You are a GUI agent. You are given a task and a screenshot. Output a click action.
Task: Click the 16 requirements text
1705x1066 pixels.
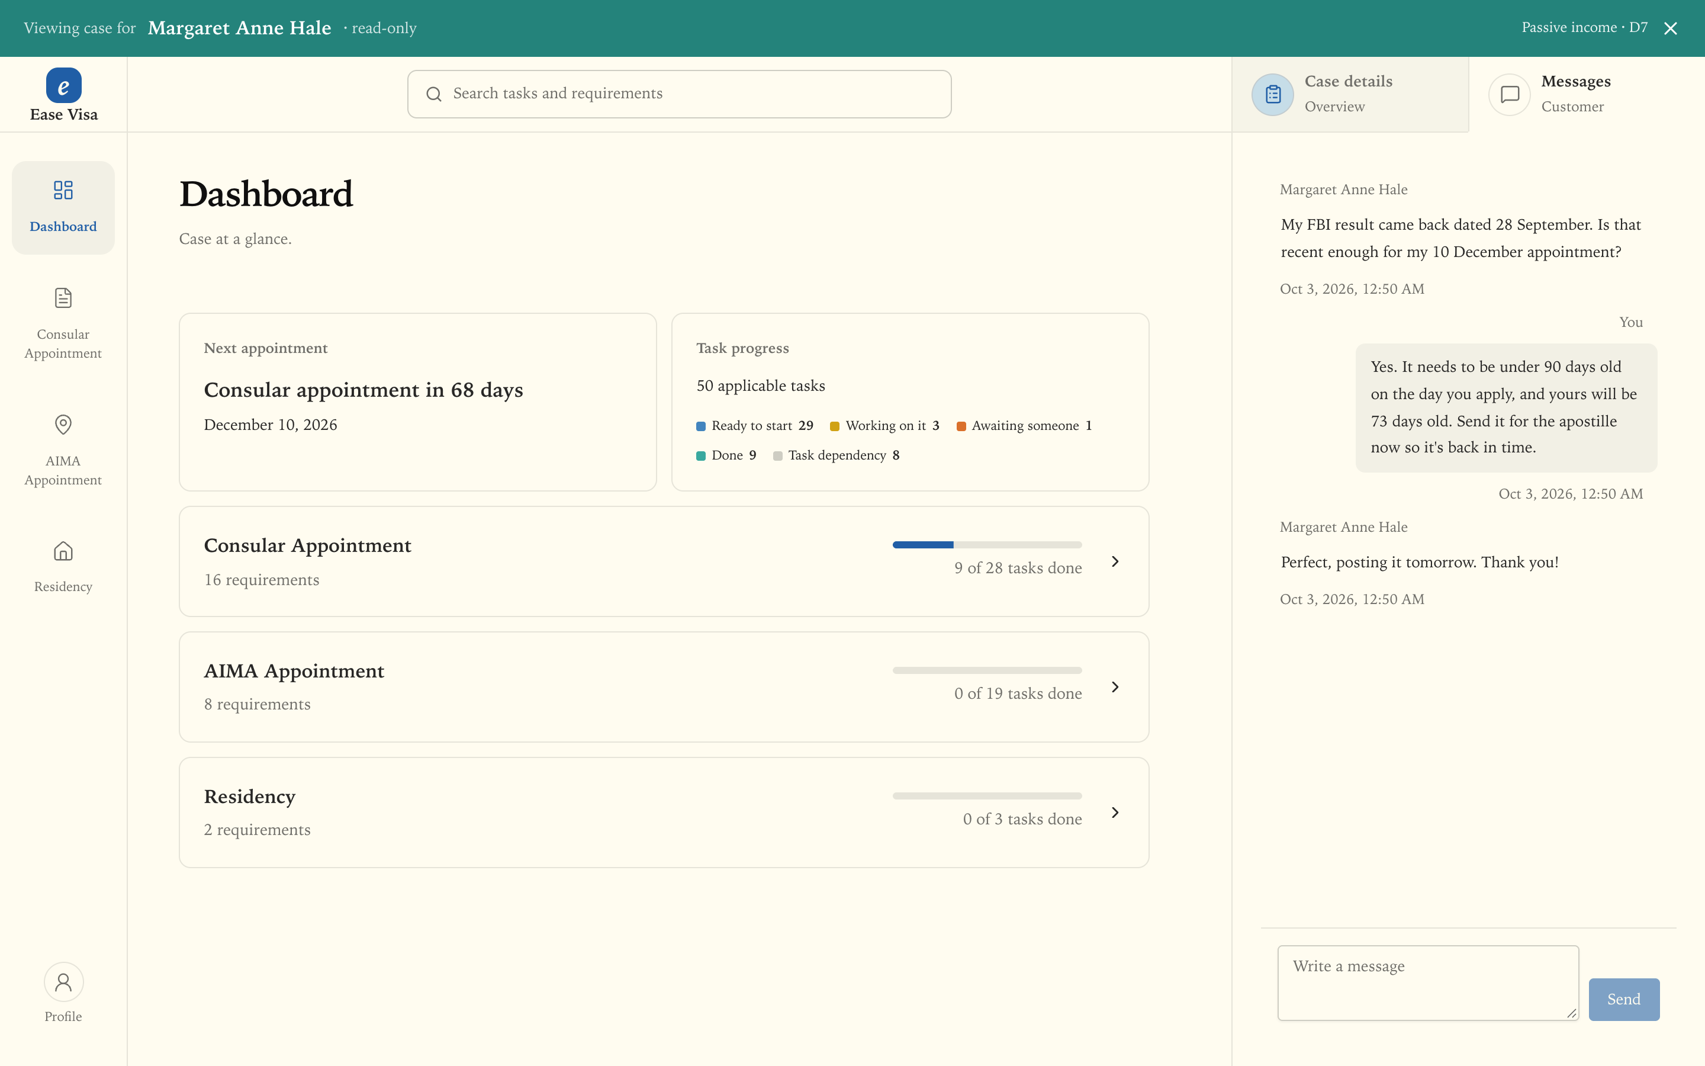(262, 580)
